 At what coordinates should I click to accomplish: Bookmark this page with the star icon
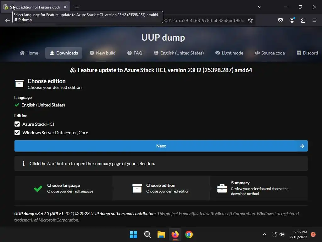pyautogui.click(x=250, y=20)
